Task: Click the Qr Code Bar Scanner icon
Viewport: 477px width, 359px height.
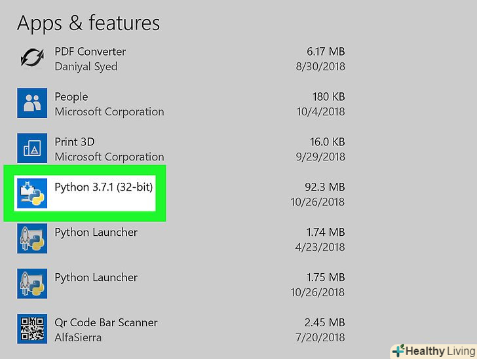Action: [32, 329]
